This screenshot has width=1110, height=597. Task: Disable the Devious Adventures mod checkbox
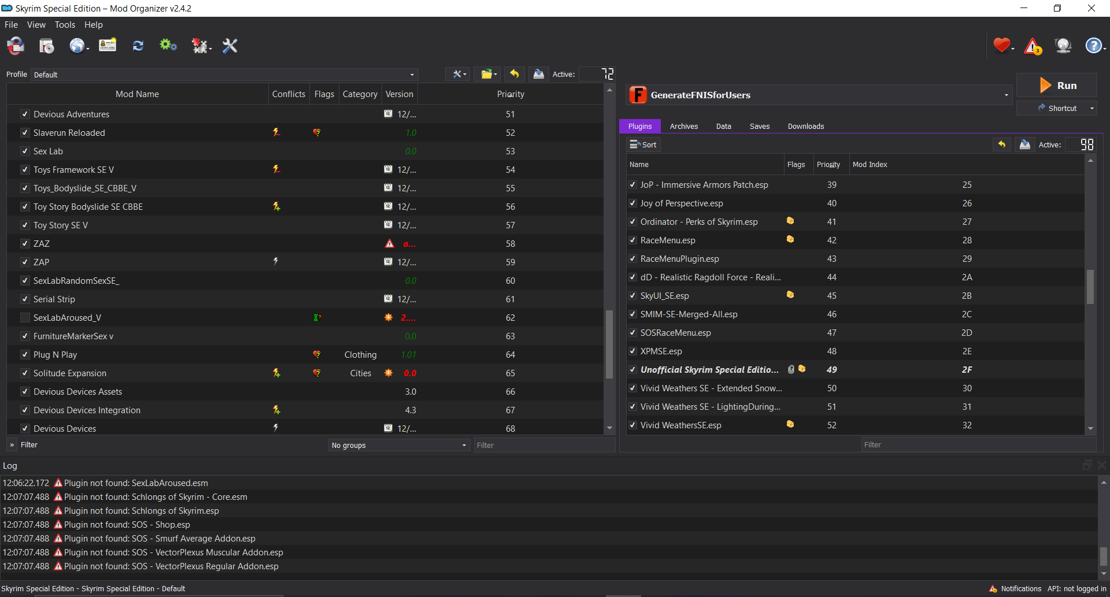tap(25, 114)
